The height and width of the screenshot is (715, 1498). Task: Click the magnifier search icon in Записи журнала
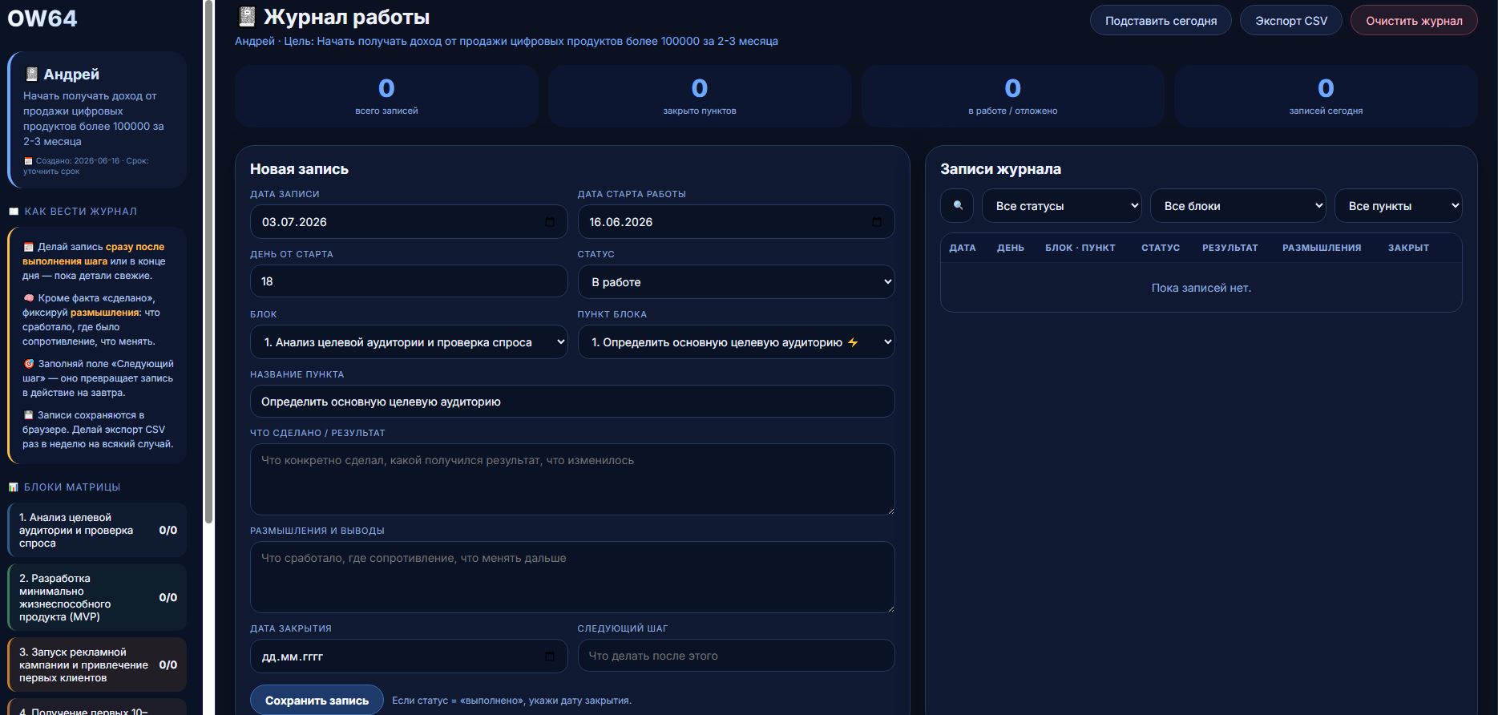coord(957,206)
